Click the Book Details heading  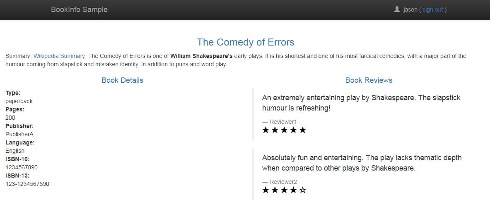(x=122, y=80)
